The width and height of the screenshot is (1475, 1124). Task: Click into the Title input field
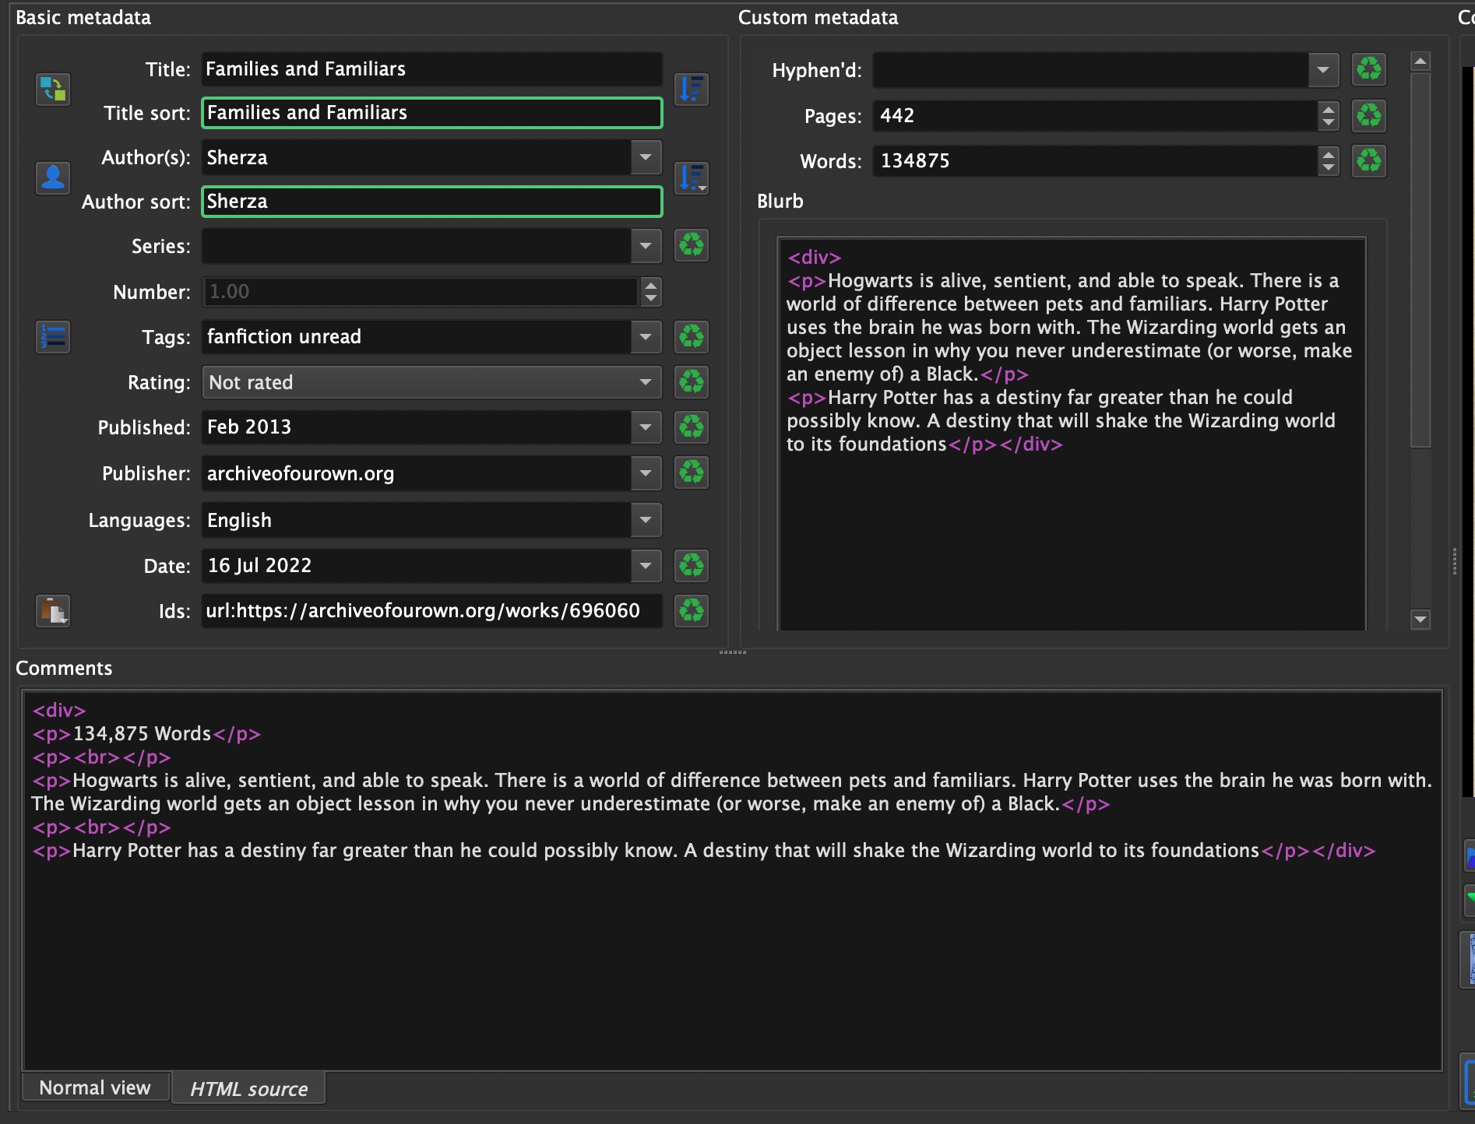[431, 69]
